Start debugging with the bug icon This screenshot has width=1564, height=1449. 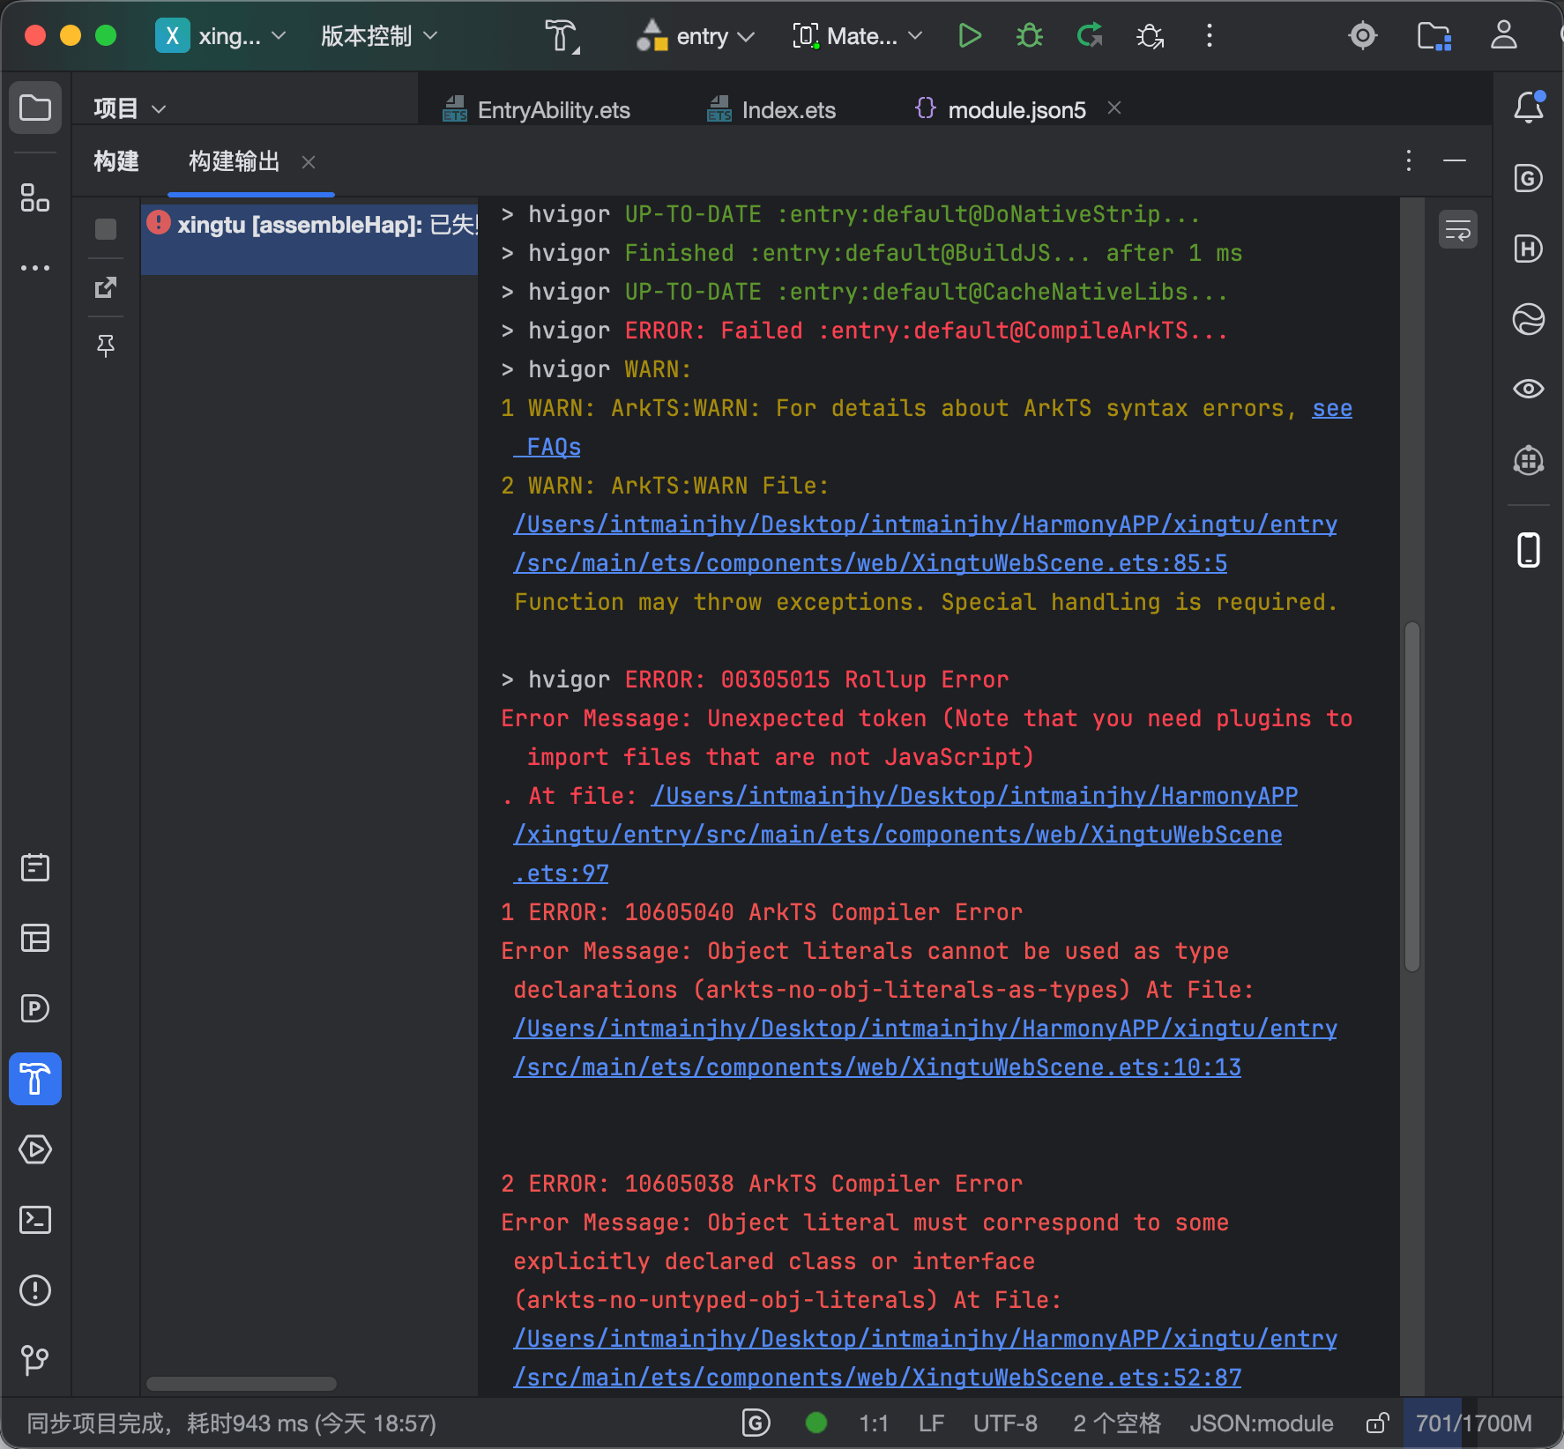[1029, 36]
